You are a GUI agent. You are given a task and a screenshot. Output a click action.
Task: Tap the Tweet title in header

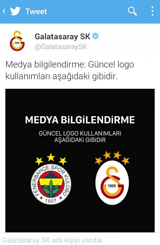point(36,11)
